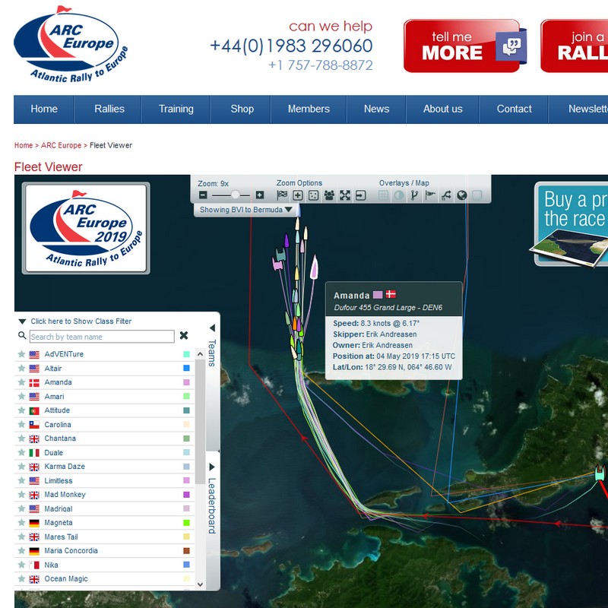Clear the team search with the X

tap(184, 335)
